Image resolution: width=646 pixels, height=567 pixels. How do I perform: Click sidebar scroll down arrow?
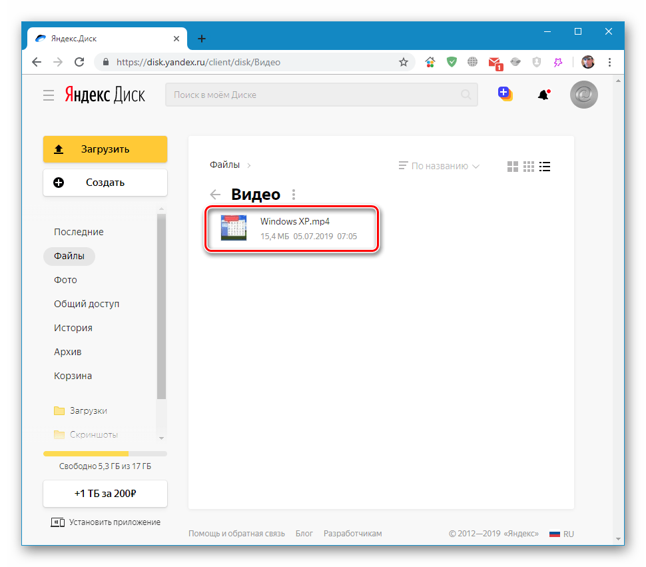161,438
